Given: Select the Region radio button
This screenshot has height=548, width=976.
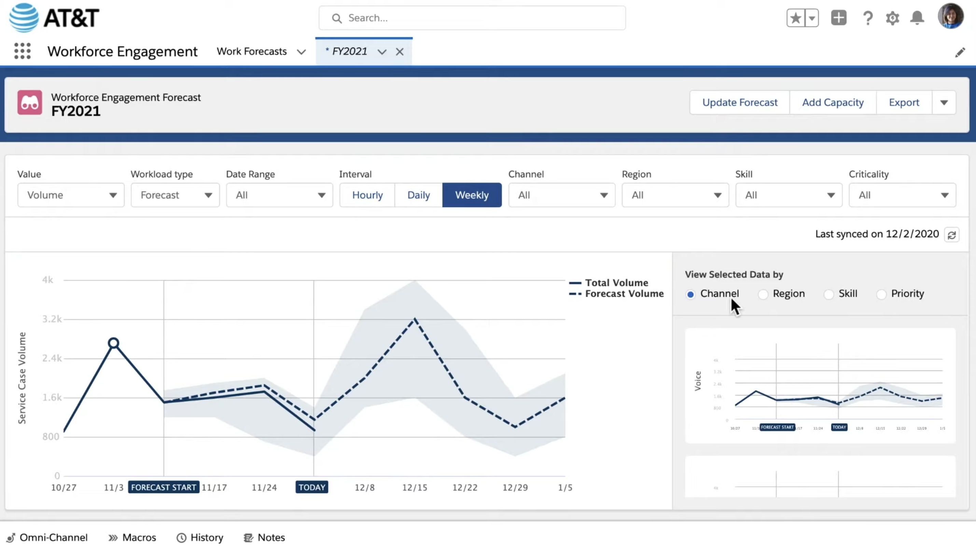Looking at the screenshot, I should tap(763, 294).
